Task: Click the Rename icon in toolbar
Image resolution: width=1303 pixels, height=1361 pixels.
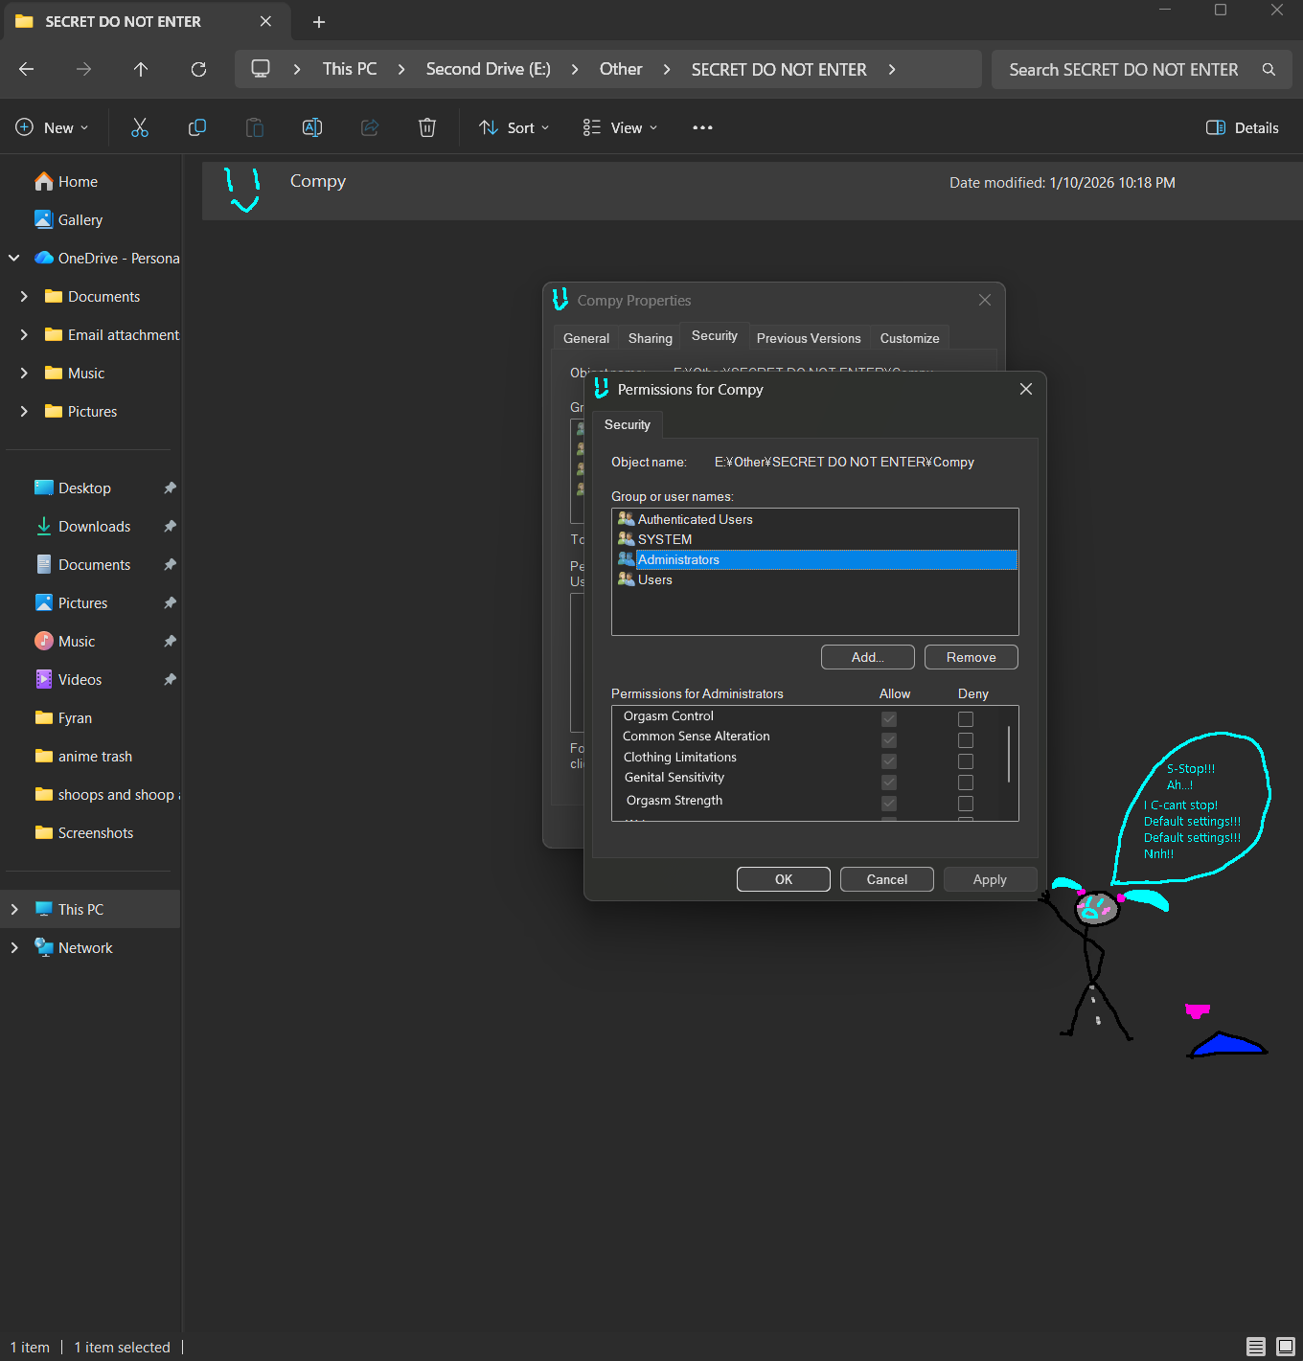Action: tap(312, 127)
